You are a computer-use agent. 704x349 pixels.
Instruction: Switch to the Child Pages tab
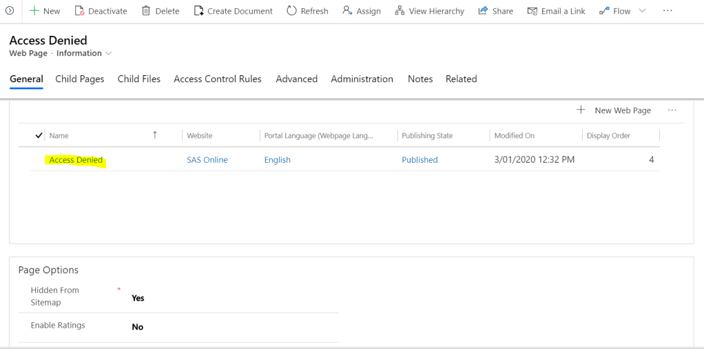pos(80,79)
